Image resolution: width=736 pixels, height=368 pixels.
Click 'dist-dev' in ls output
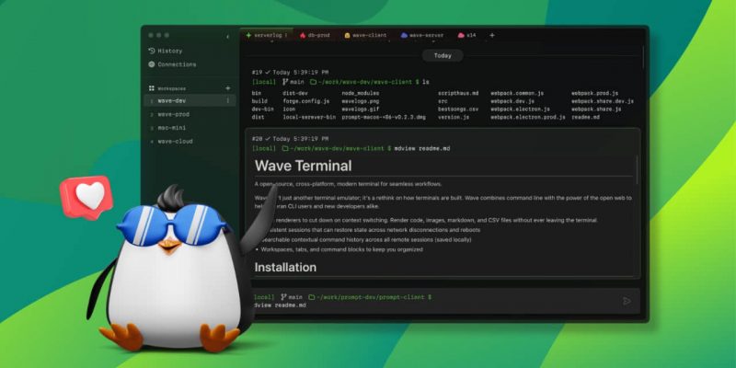point(294,94)
